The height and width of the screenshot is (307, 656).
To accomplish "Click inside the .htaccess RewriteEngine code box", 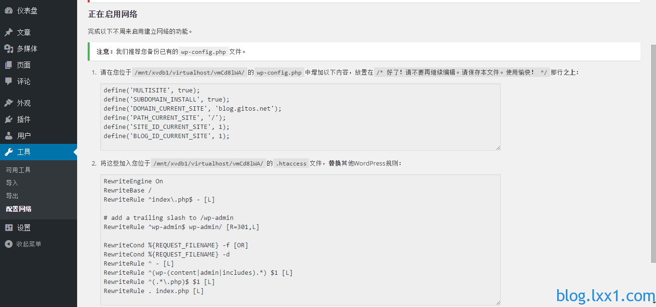I will tap(300, 240).
